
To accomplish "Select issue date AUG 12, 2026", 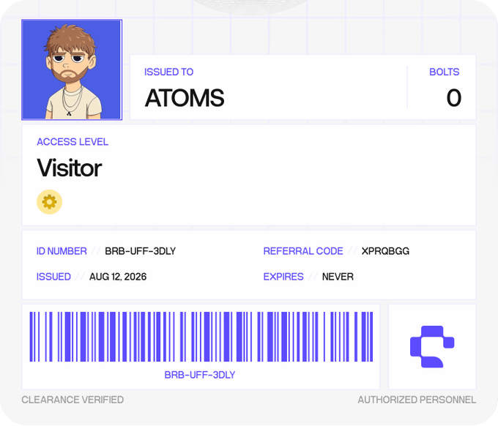I will 118,277.
